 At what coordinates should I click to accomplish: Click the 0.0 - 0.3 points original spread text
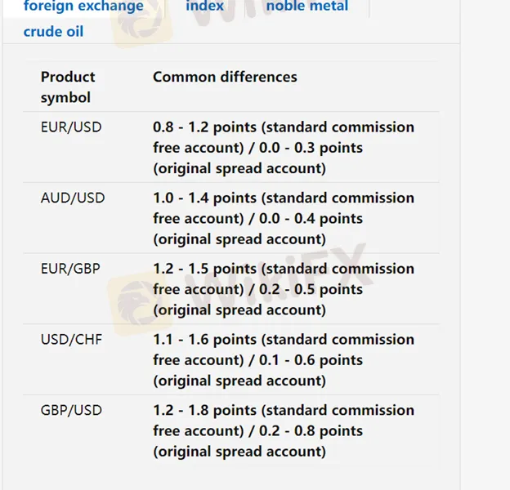tap(311, 148)
